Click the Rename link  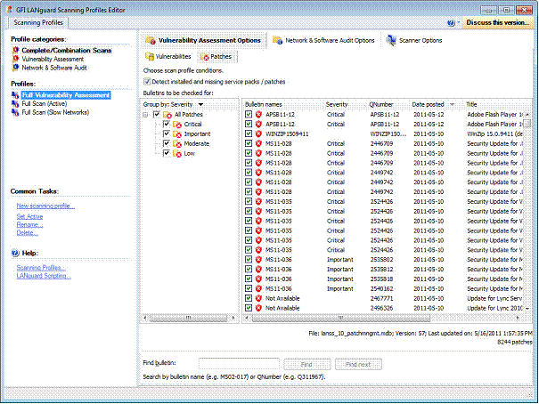(30, 225)
